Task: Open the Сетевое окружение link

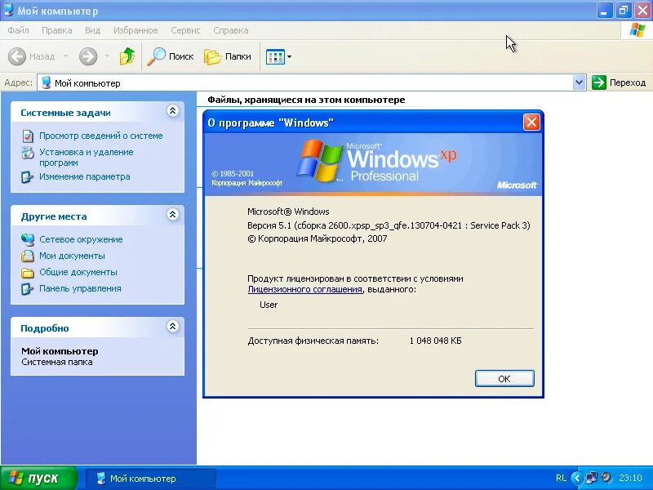Action: 81,239
